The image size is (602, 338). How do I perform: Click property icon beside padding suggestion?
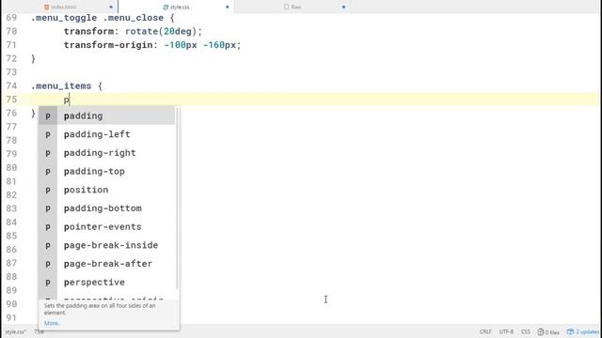tap(48, 116)
